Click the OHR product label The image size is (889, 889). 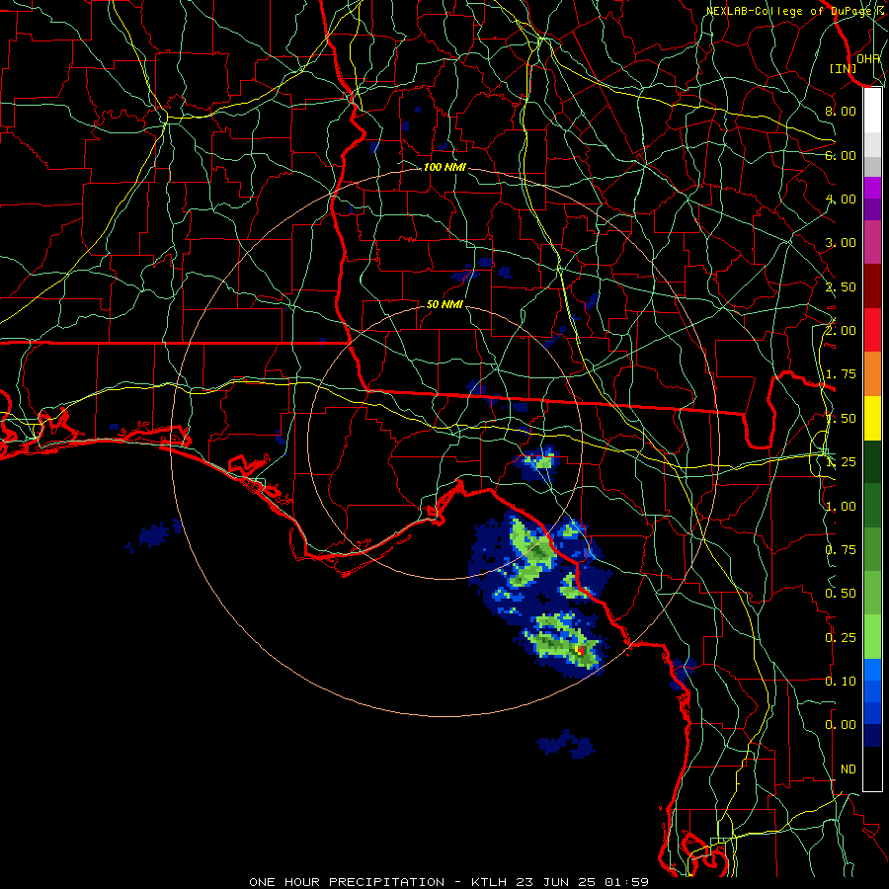868,58
